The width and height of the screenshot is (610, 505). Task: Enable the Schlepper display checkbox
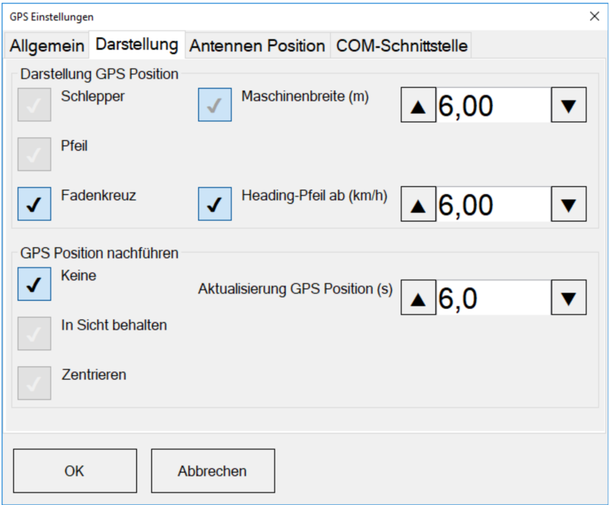tap(34, 105)
